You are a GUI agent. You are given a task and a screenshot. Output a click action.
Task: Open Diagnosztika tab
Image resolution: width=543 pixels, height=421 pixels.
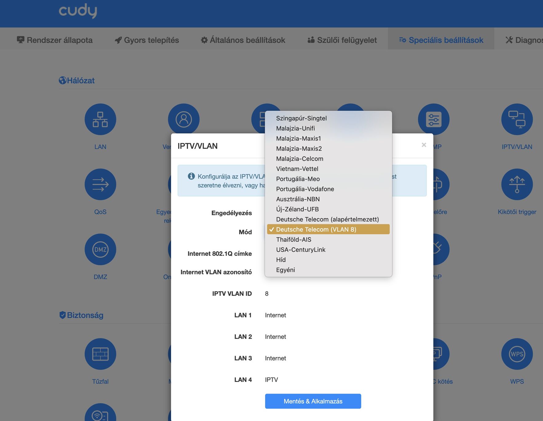(524, 40)
